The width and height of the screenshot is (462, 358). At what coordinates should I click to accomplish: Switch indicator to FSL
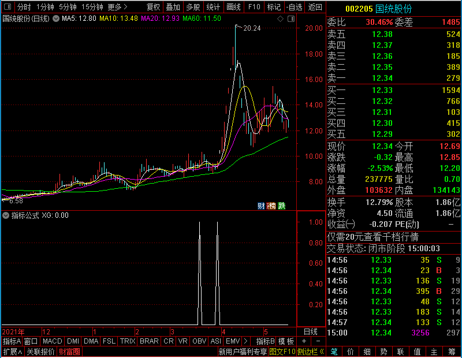pyautogui.click(x=109, y=341)
